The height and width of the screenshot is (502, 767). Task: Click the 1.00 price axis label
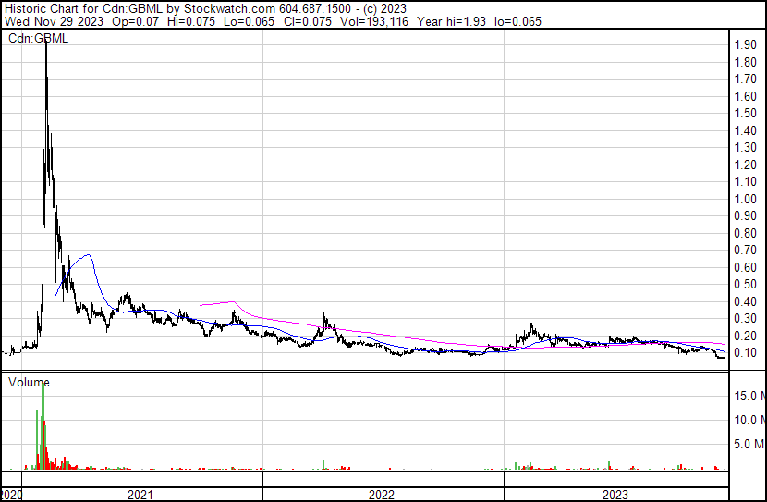pos(746,199)
